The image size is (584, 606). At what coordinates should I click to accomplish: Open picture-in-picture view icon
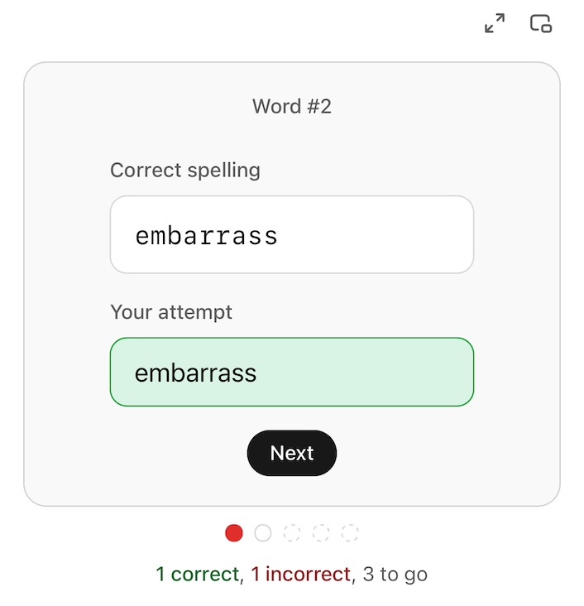[541, 24]
